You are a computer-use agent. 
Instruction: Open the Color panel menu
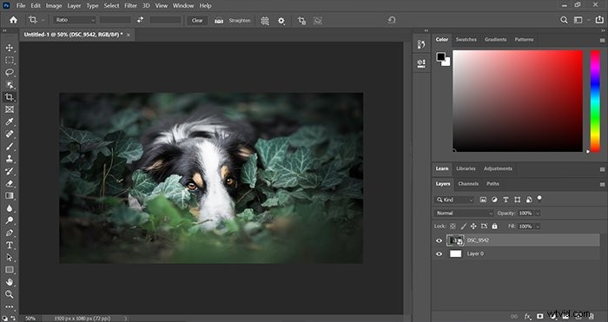point(602,40)
